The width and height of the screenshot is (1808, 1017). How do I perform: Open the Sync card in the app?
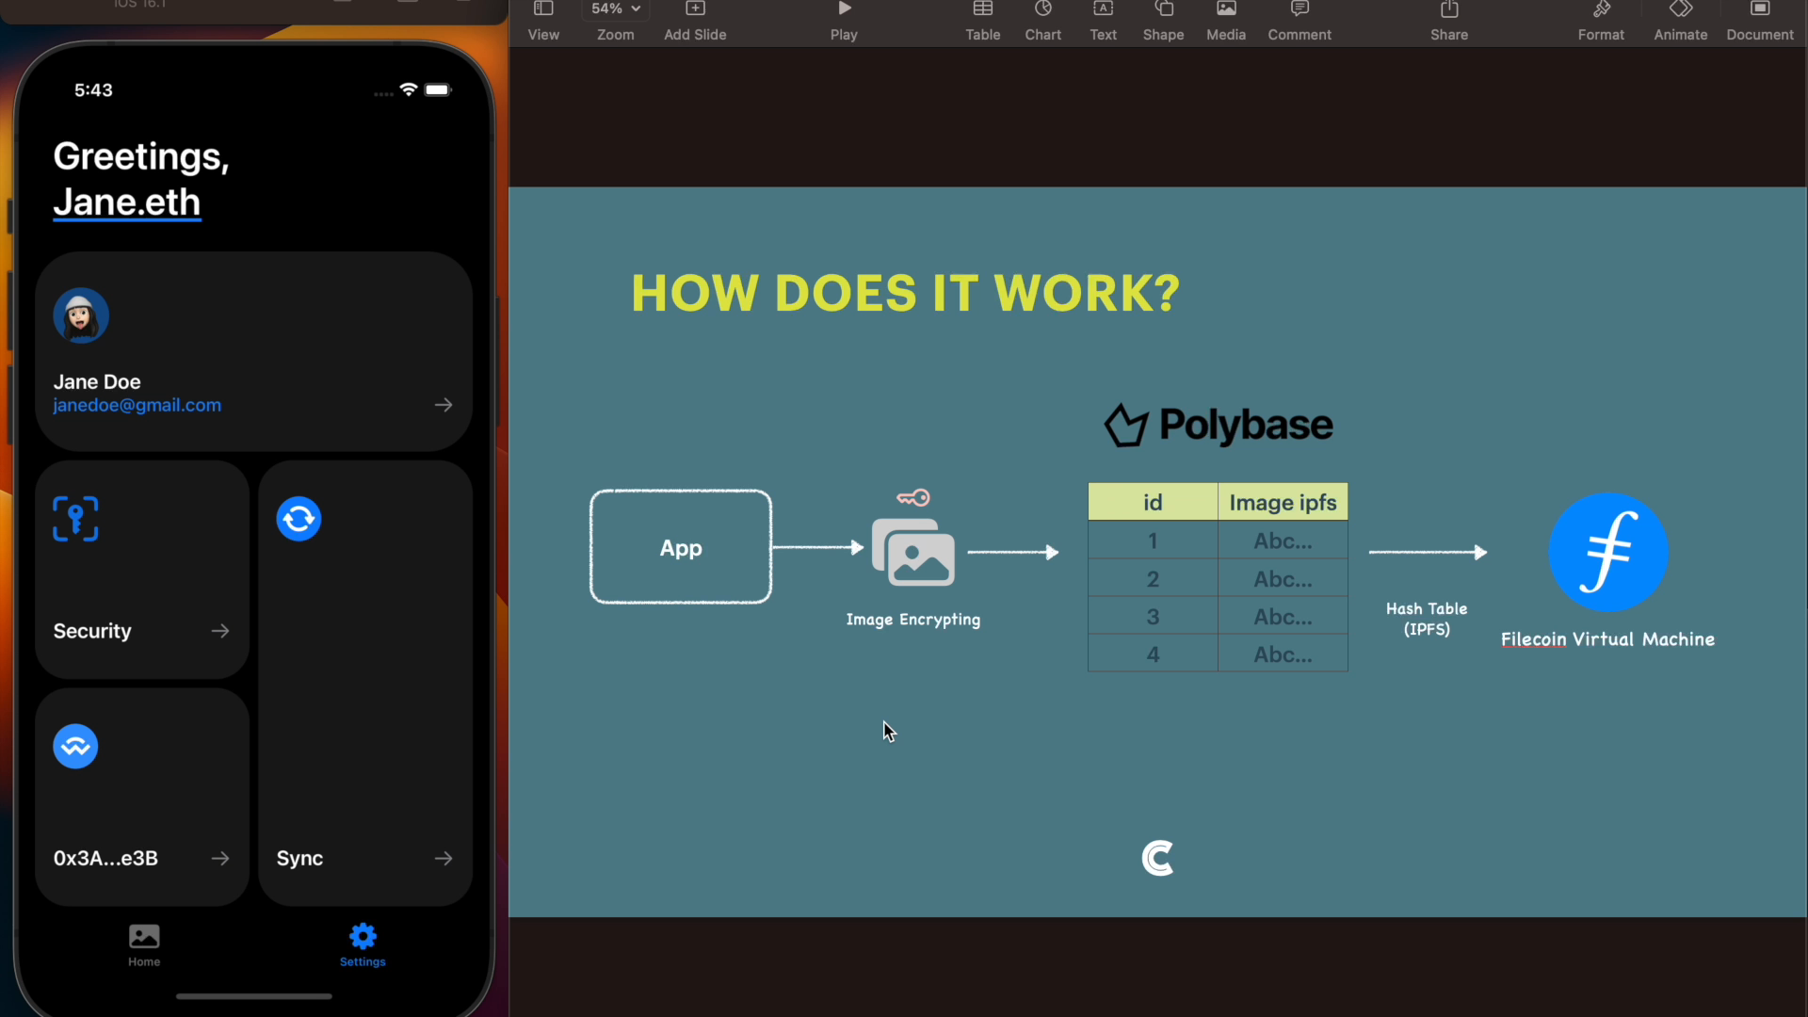365,684
